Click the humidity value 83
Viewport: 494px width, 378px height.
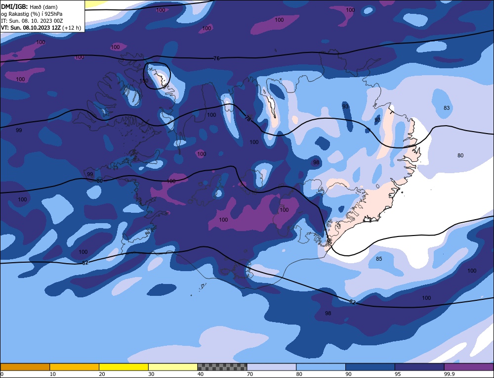[x=447, y=108]
